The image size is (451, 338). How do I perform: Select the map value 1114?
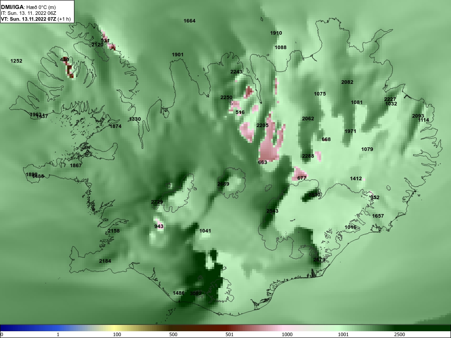[423, 120]
